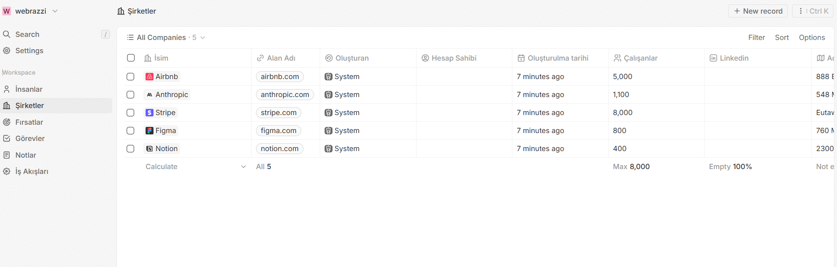
Task: Select the Airbnb row checkbox
Action: [131, 76]
